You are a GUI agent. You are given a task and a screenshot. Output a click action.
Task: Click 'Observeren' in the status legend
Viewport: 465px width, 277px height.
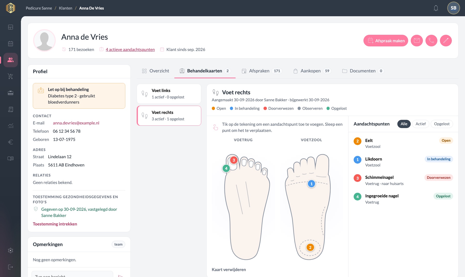click(x=310, y=108)
